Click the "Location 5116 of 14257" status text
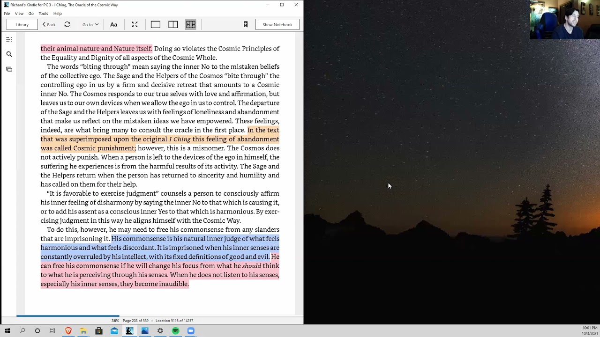 [174, 321]
